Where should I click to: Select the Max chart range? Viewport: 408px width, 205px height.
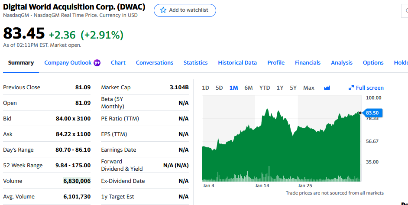pos(309,88)
